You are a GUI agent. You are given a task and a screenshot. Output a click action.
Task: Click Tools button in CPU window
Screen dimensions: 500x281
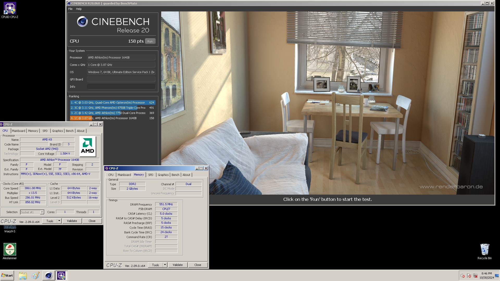[x=50, y=221]
